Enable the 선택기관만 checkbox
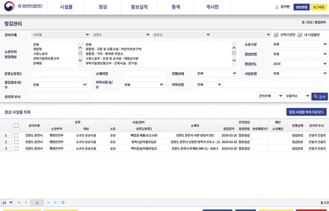 click(276, 35)
